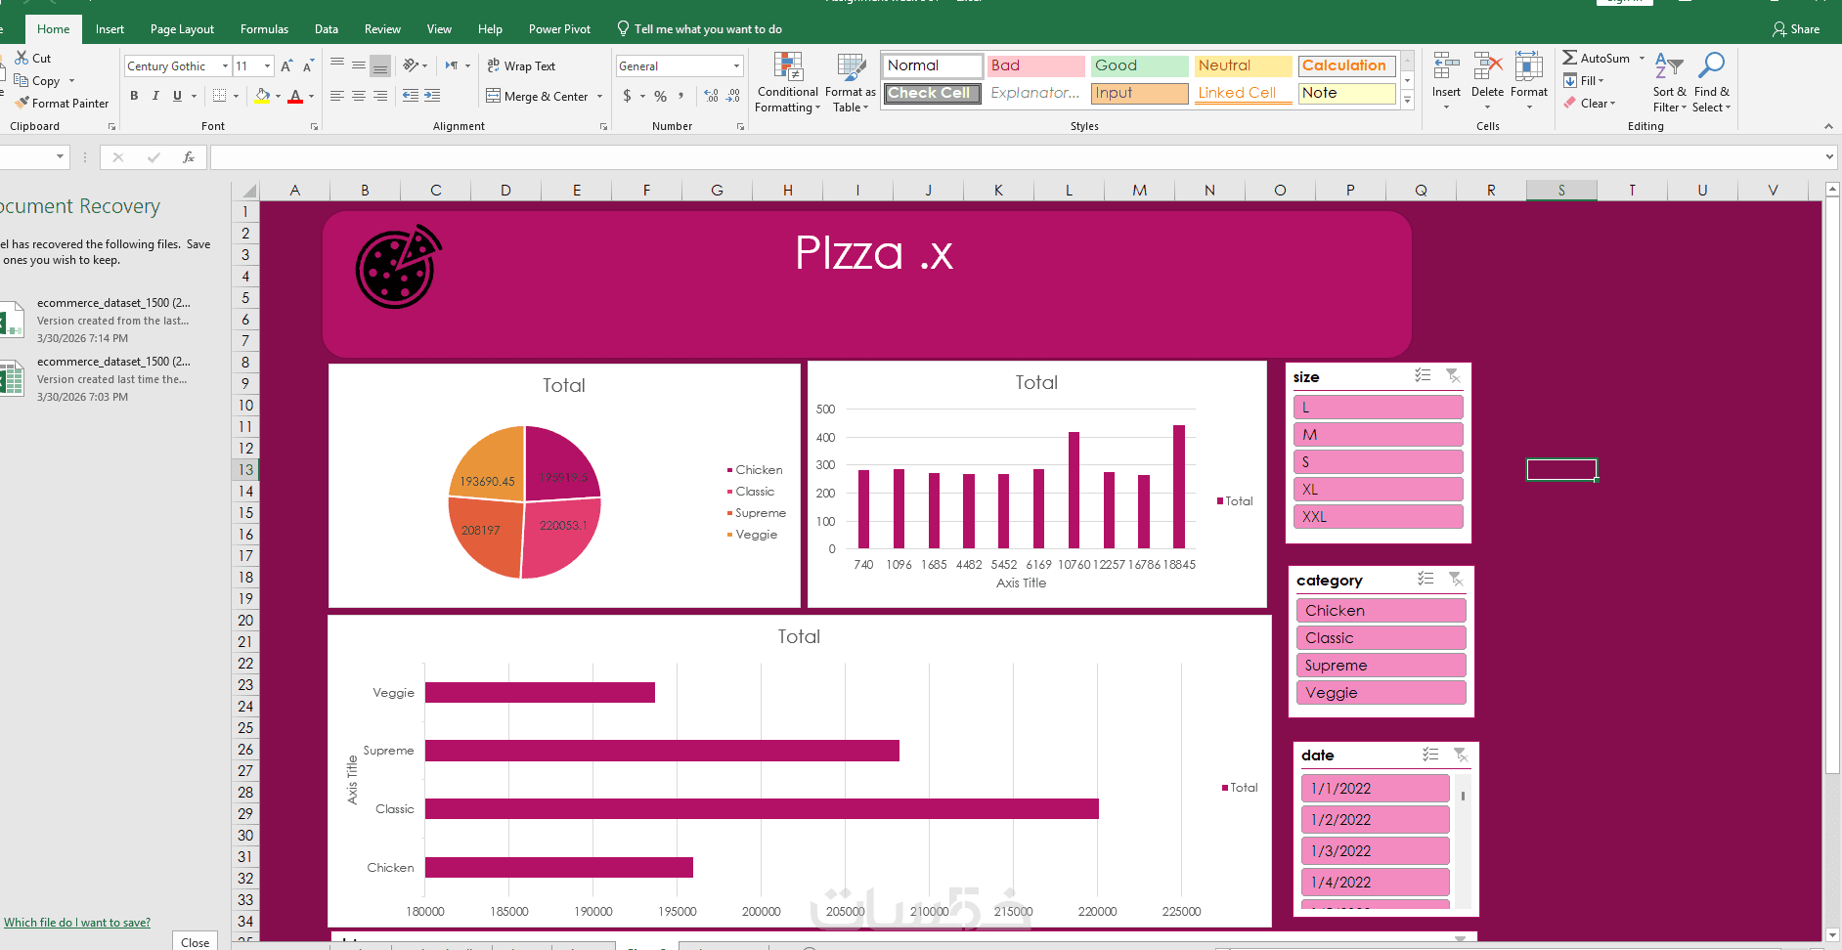Viewport: 1842px width, 950px height.
Task: Open the Power Pivot tab
Action: (559, 29)
